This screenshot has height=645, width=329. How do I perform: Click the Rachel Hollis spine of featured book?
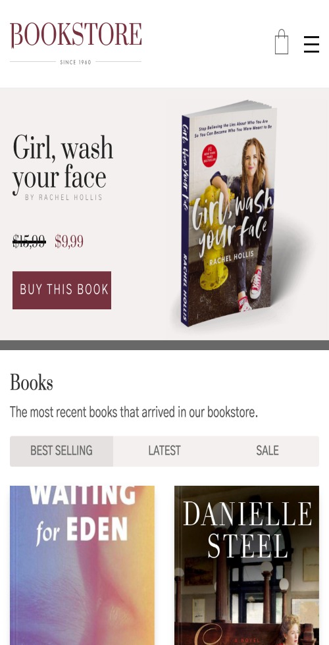tap(185, 288)
